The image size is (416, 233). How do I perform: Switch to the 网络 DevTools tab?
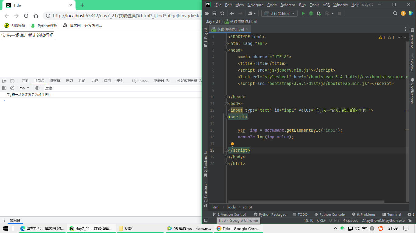coord(69,81)
